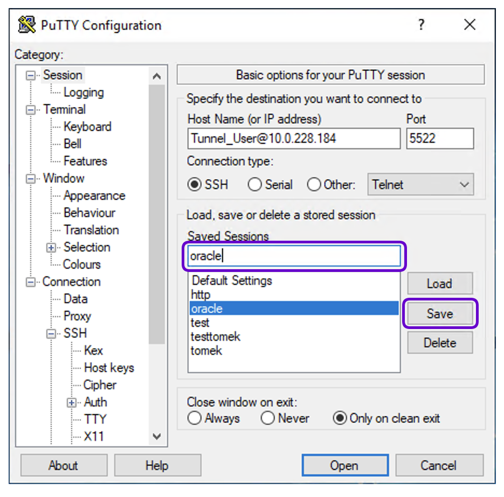Click the title bar help question mark
Viewport: 504px width, 497px height.
click(x=421, y=25)
